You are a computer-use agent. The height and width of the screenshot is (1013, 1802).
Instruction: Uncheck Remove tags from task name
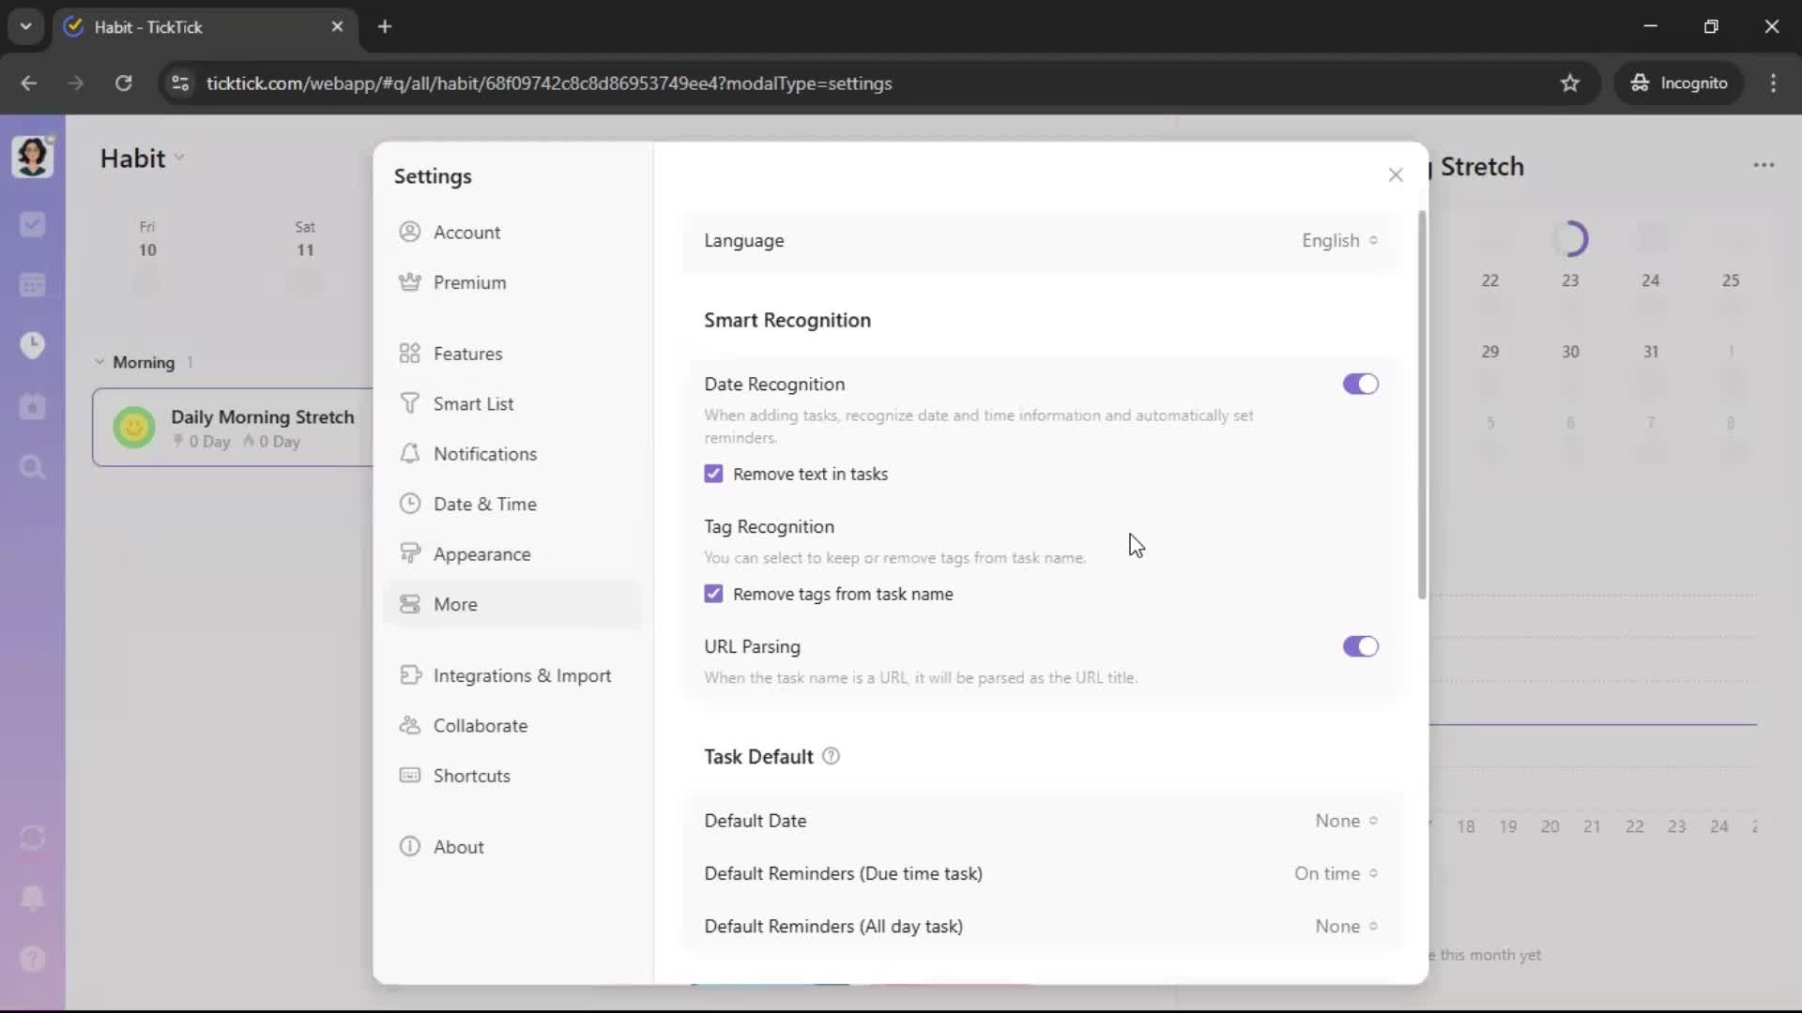point(713,594)
